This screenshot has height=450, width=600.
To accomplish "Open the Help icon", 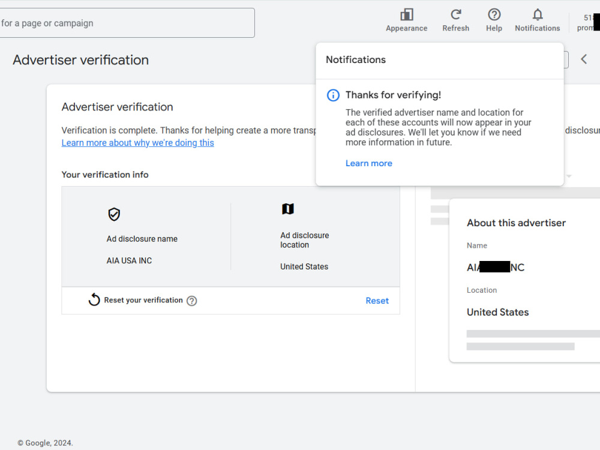I will (x=494, y=15).
